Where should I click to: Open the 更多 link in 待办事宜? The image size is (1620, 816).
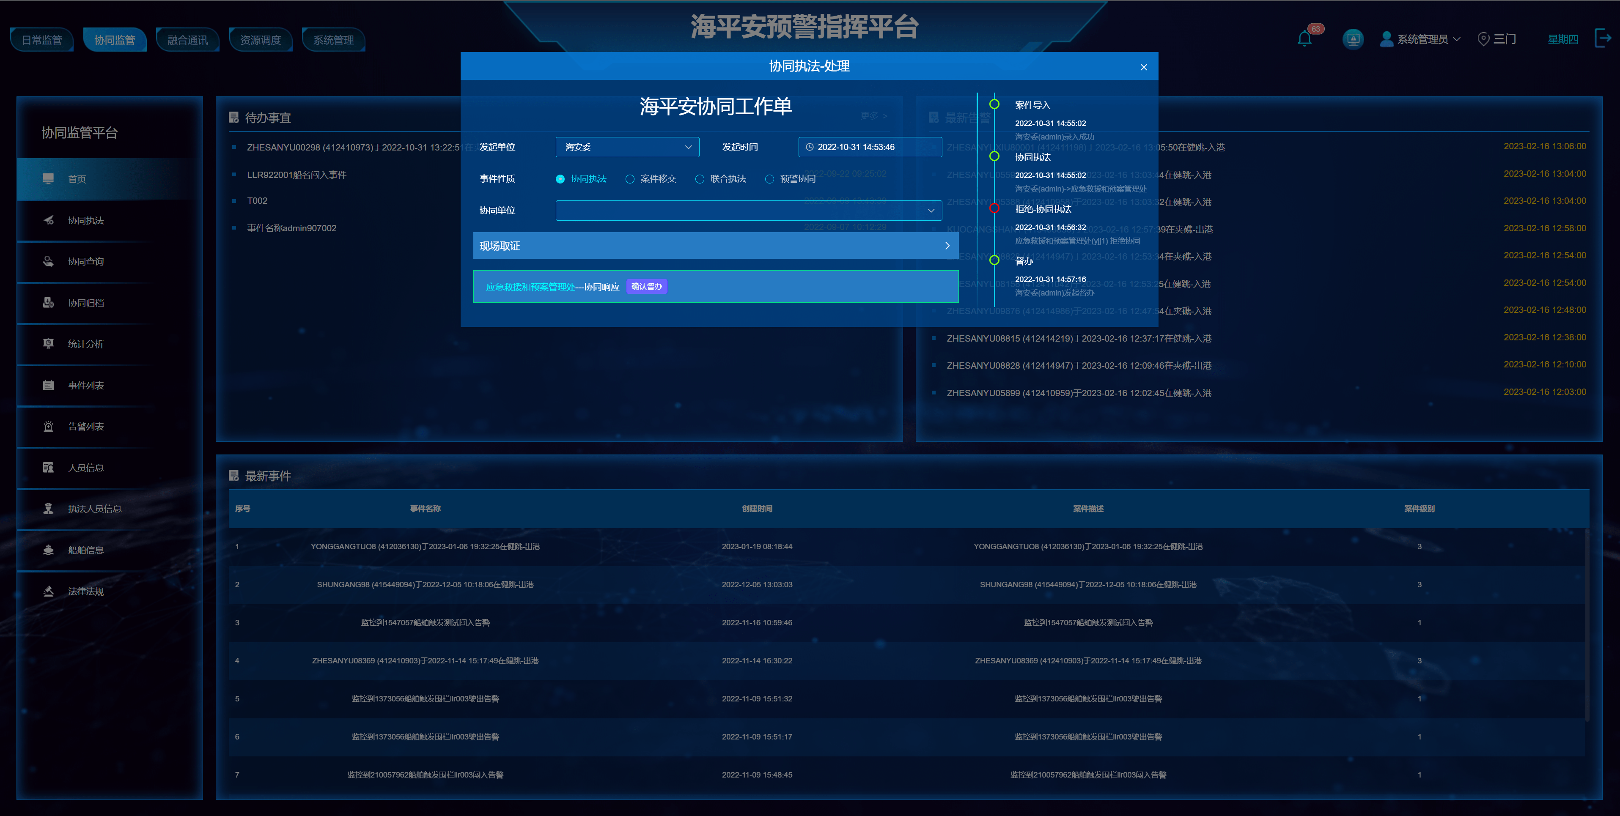tap(873, 116)
